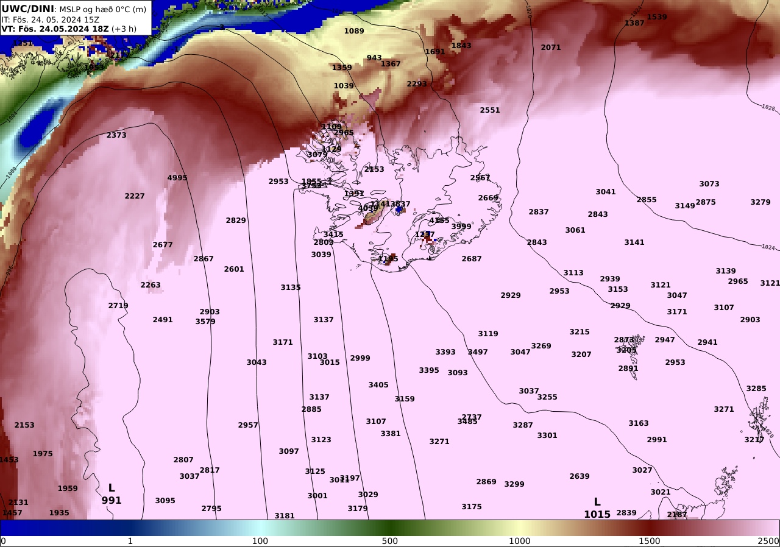This screenshot has width=780, height=547.
Task: Click the 3119 height value
Action: point(488,334)
